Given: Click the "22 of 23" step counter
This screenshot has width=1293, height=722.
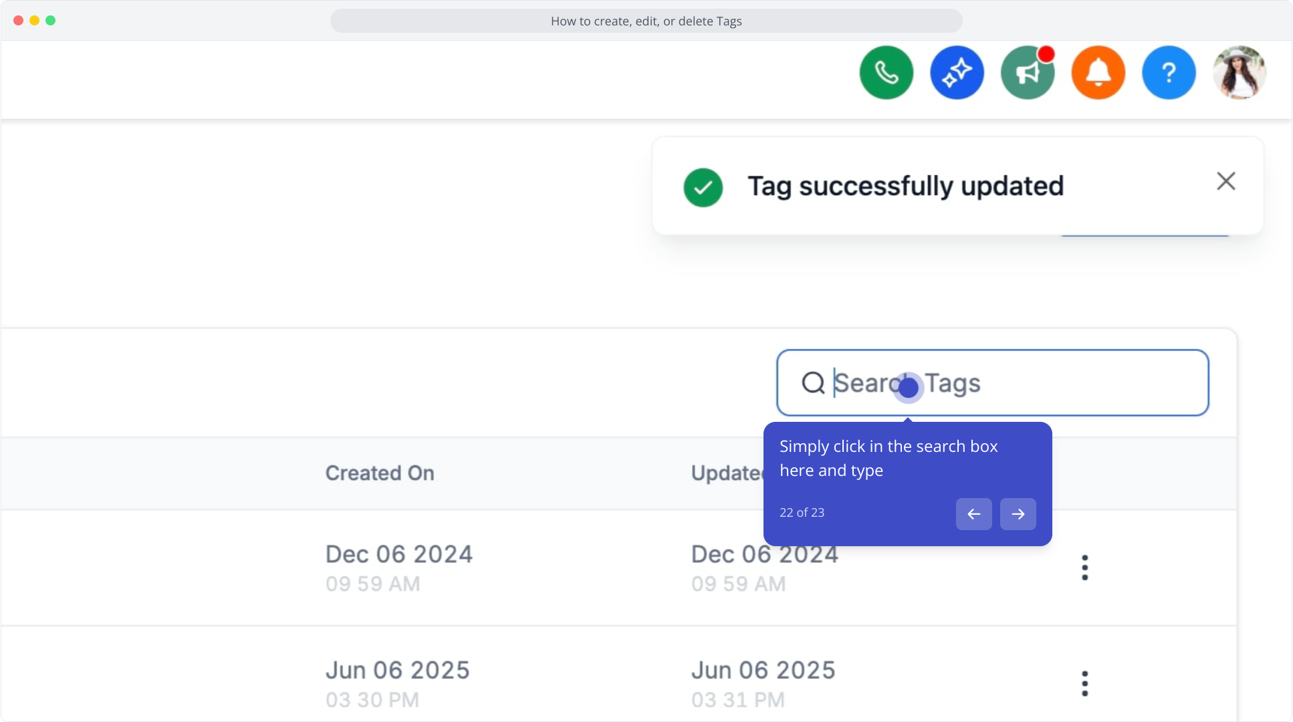Looking at the screenshot, I should point(802,513).
